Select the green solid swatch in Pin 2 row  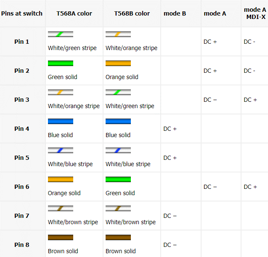pos(61,64)
